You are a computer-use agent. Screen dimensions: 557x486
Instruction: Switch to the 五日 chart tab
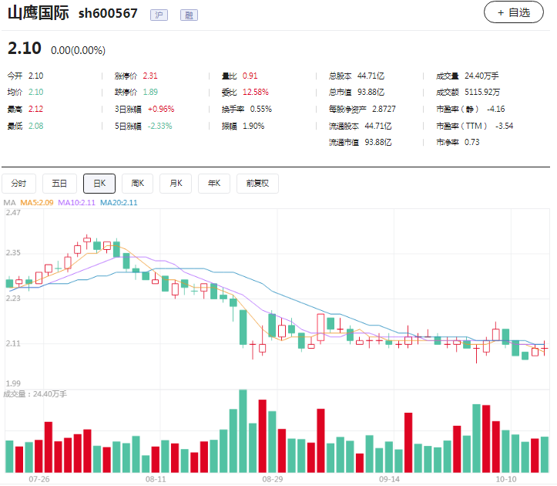coord(59,184)
